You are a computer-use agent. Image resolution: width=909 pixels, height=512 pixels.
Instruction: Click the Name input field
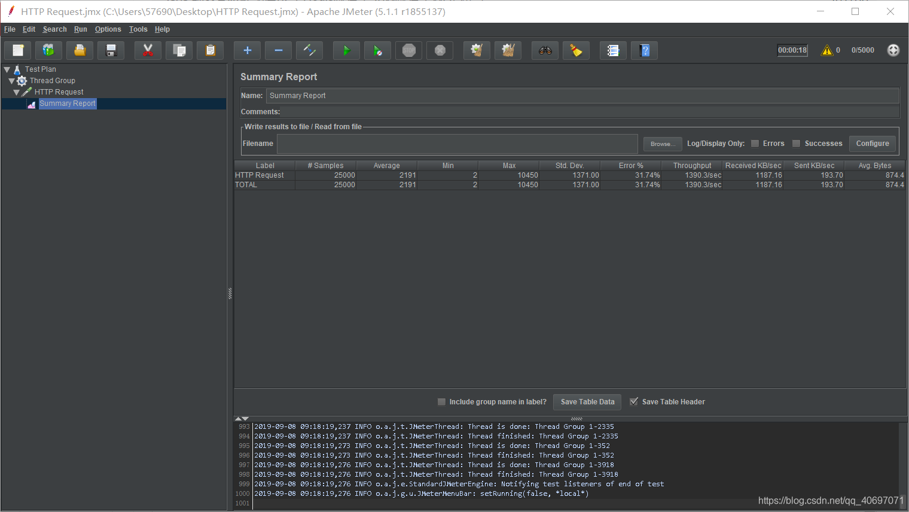point(582,96)
